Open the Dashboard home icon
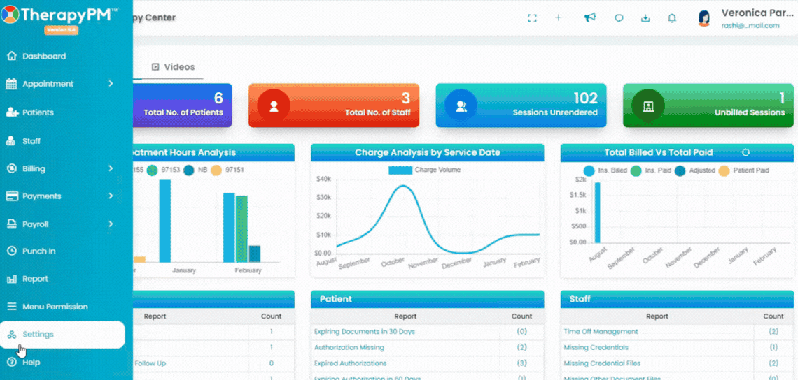Image resolution: width=798 pixels, height=380 pixels. coord(12,57)
